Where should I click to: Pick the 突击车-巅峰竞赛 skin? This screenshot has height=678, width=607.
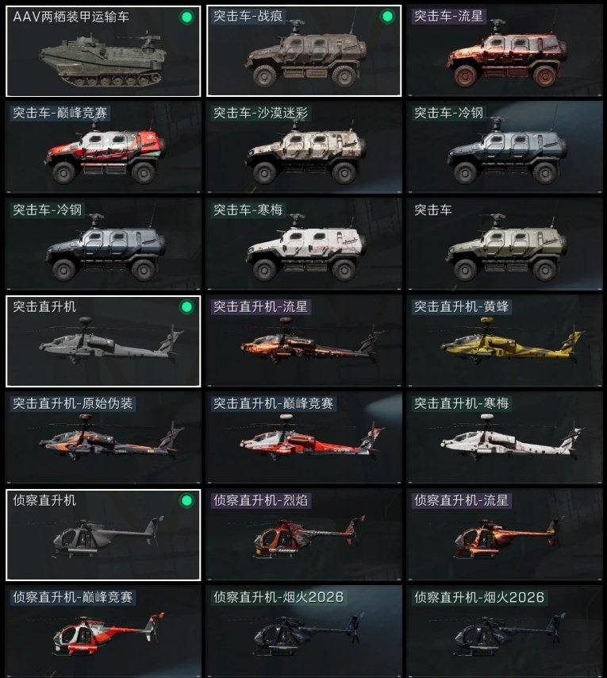click(103, 148)
